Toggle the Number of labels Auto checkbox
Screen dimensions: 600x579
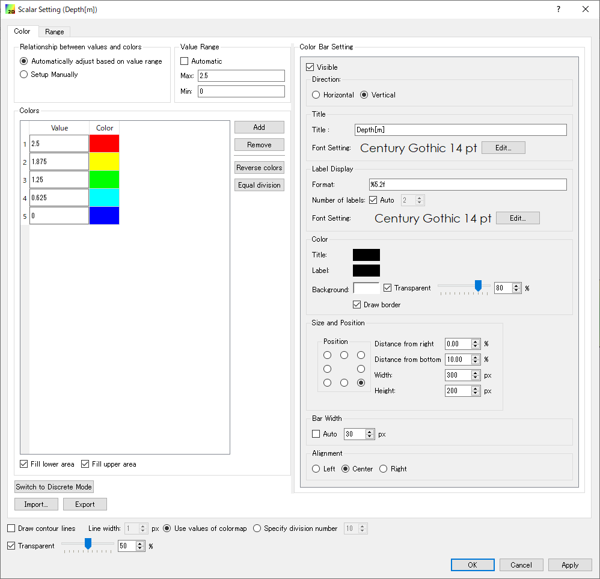pos(373,200)
